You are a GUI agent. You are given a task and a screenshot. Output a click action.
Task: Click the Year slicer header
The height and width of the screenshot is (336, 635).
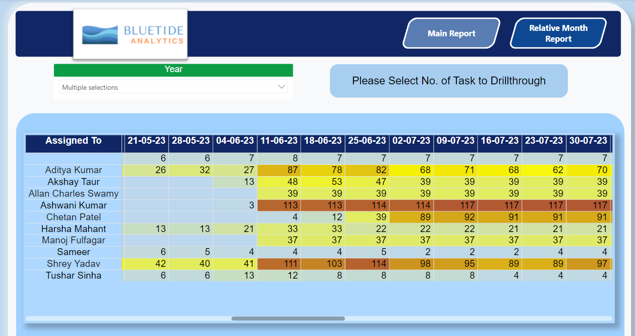click(x=174, y=70)
